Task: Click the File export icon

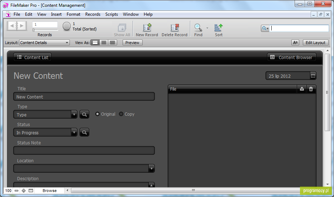Action: click(x=302, y=89)
